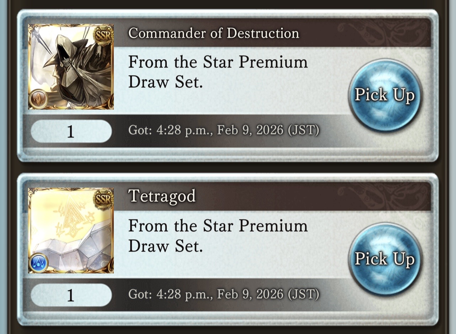Click the water element icon on Tetragod thumbnail
Screen dimensions: 456x334
38,263
